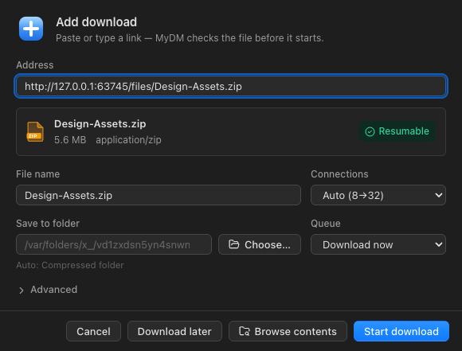Click the Resumable checkmark icon
462x351 pixels.
tap(370, 131)
